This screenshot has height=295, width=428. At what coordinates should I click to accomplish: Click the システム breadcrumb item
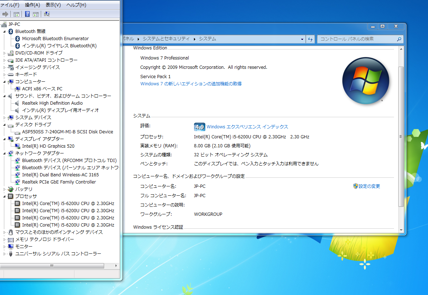(x=208, y=39)
